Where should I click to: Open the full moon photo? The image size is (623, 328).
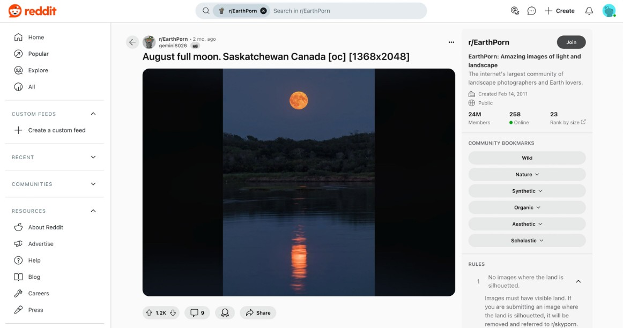click(x=299, y=182)
